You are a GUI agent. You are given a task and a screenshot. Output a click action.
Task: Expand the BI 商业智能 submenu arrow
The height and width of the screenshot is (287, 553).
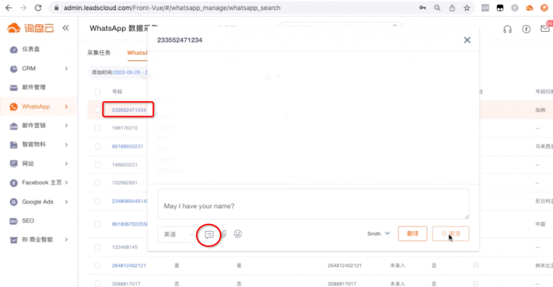(66, 240)
